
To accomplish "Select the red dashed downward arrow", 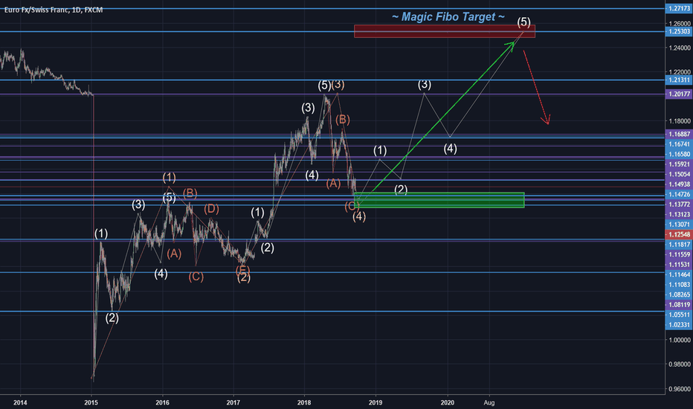I will 536,88.
